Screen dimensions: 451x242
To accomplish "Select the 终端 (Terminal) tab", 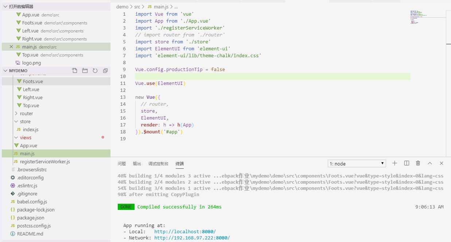I will coord(180,164).
